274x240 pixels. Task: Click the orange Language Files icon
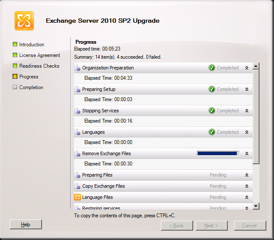pos(77,197)
